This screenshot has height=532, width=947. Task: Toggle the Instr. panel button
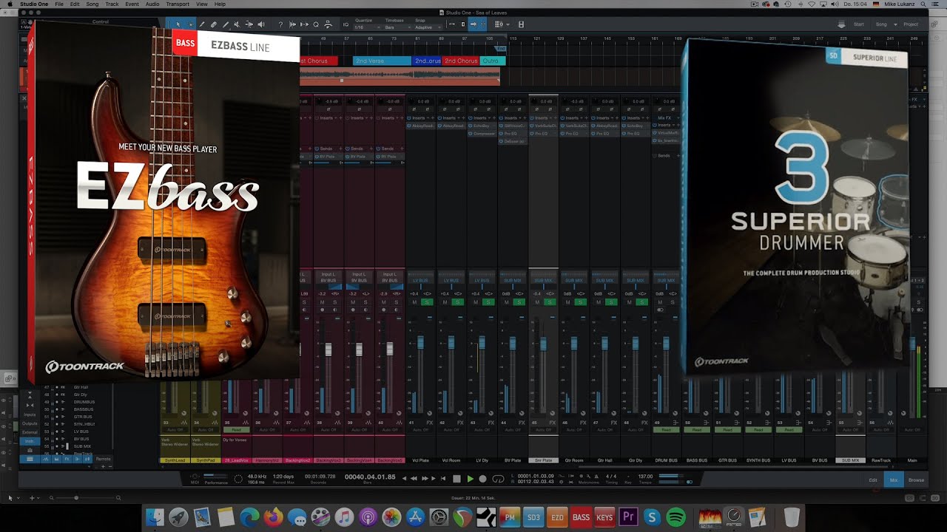point(30,441)
